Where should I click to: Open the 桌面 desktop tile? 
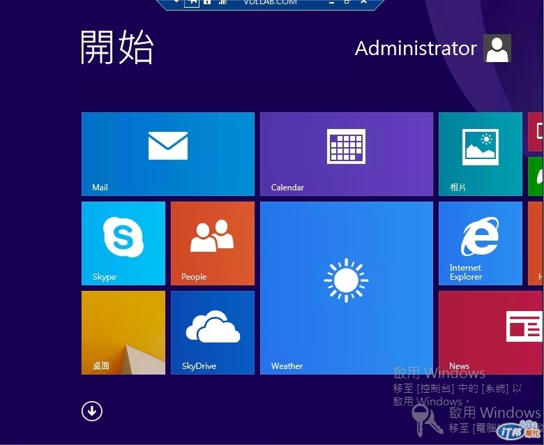pos(123,333)
